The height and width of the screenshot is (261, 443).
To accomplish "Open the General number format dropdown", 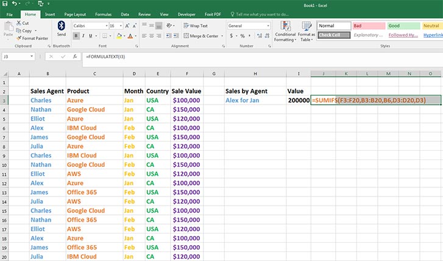I will (x=268, y=26).
